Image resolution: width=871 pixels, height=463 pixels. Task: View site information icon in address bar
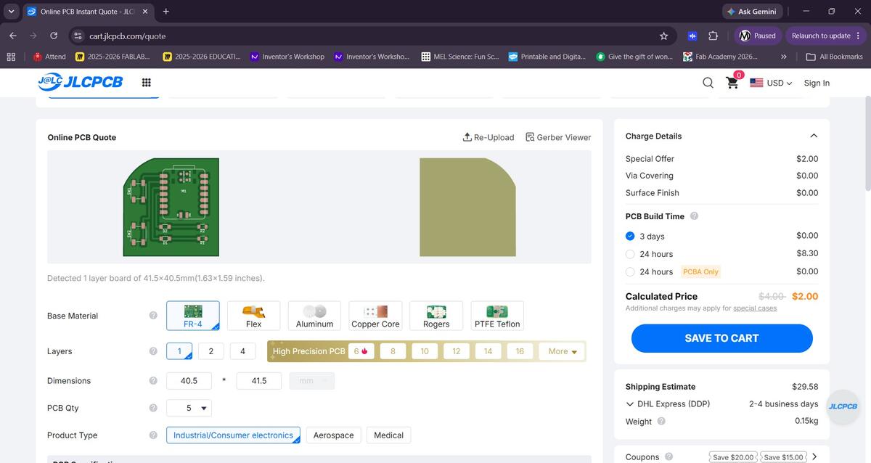coord(78,36)
